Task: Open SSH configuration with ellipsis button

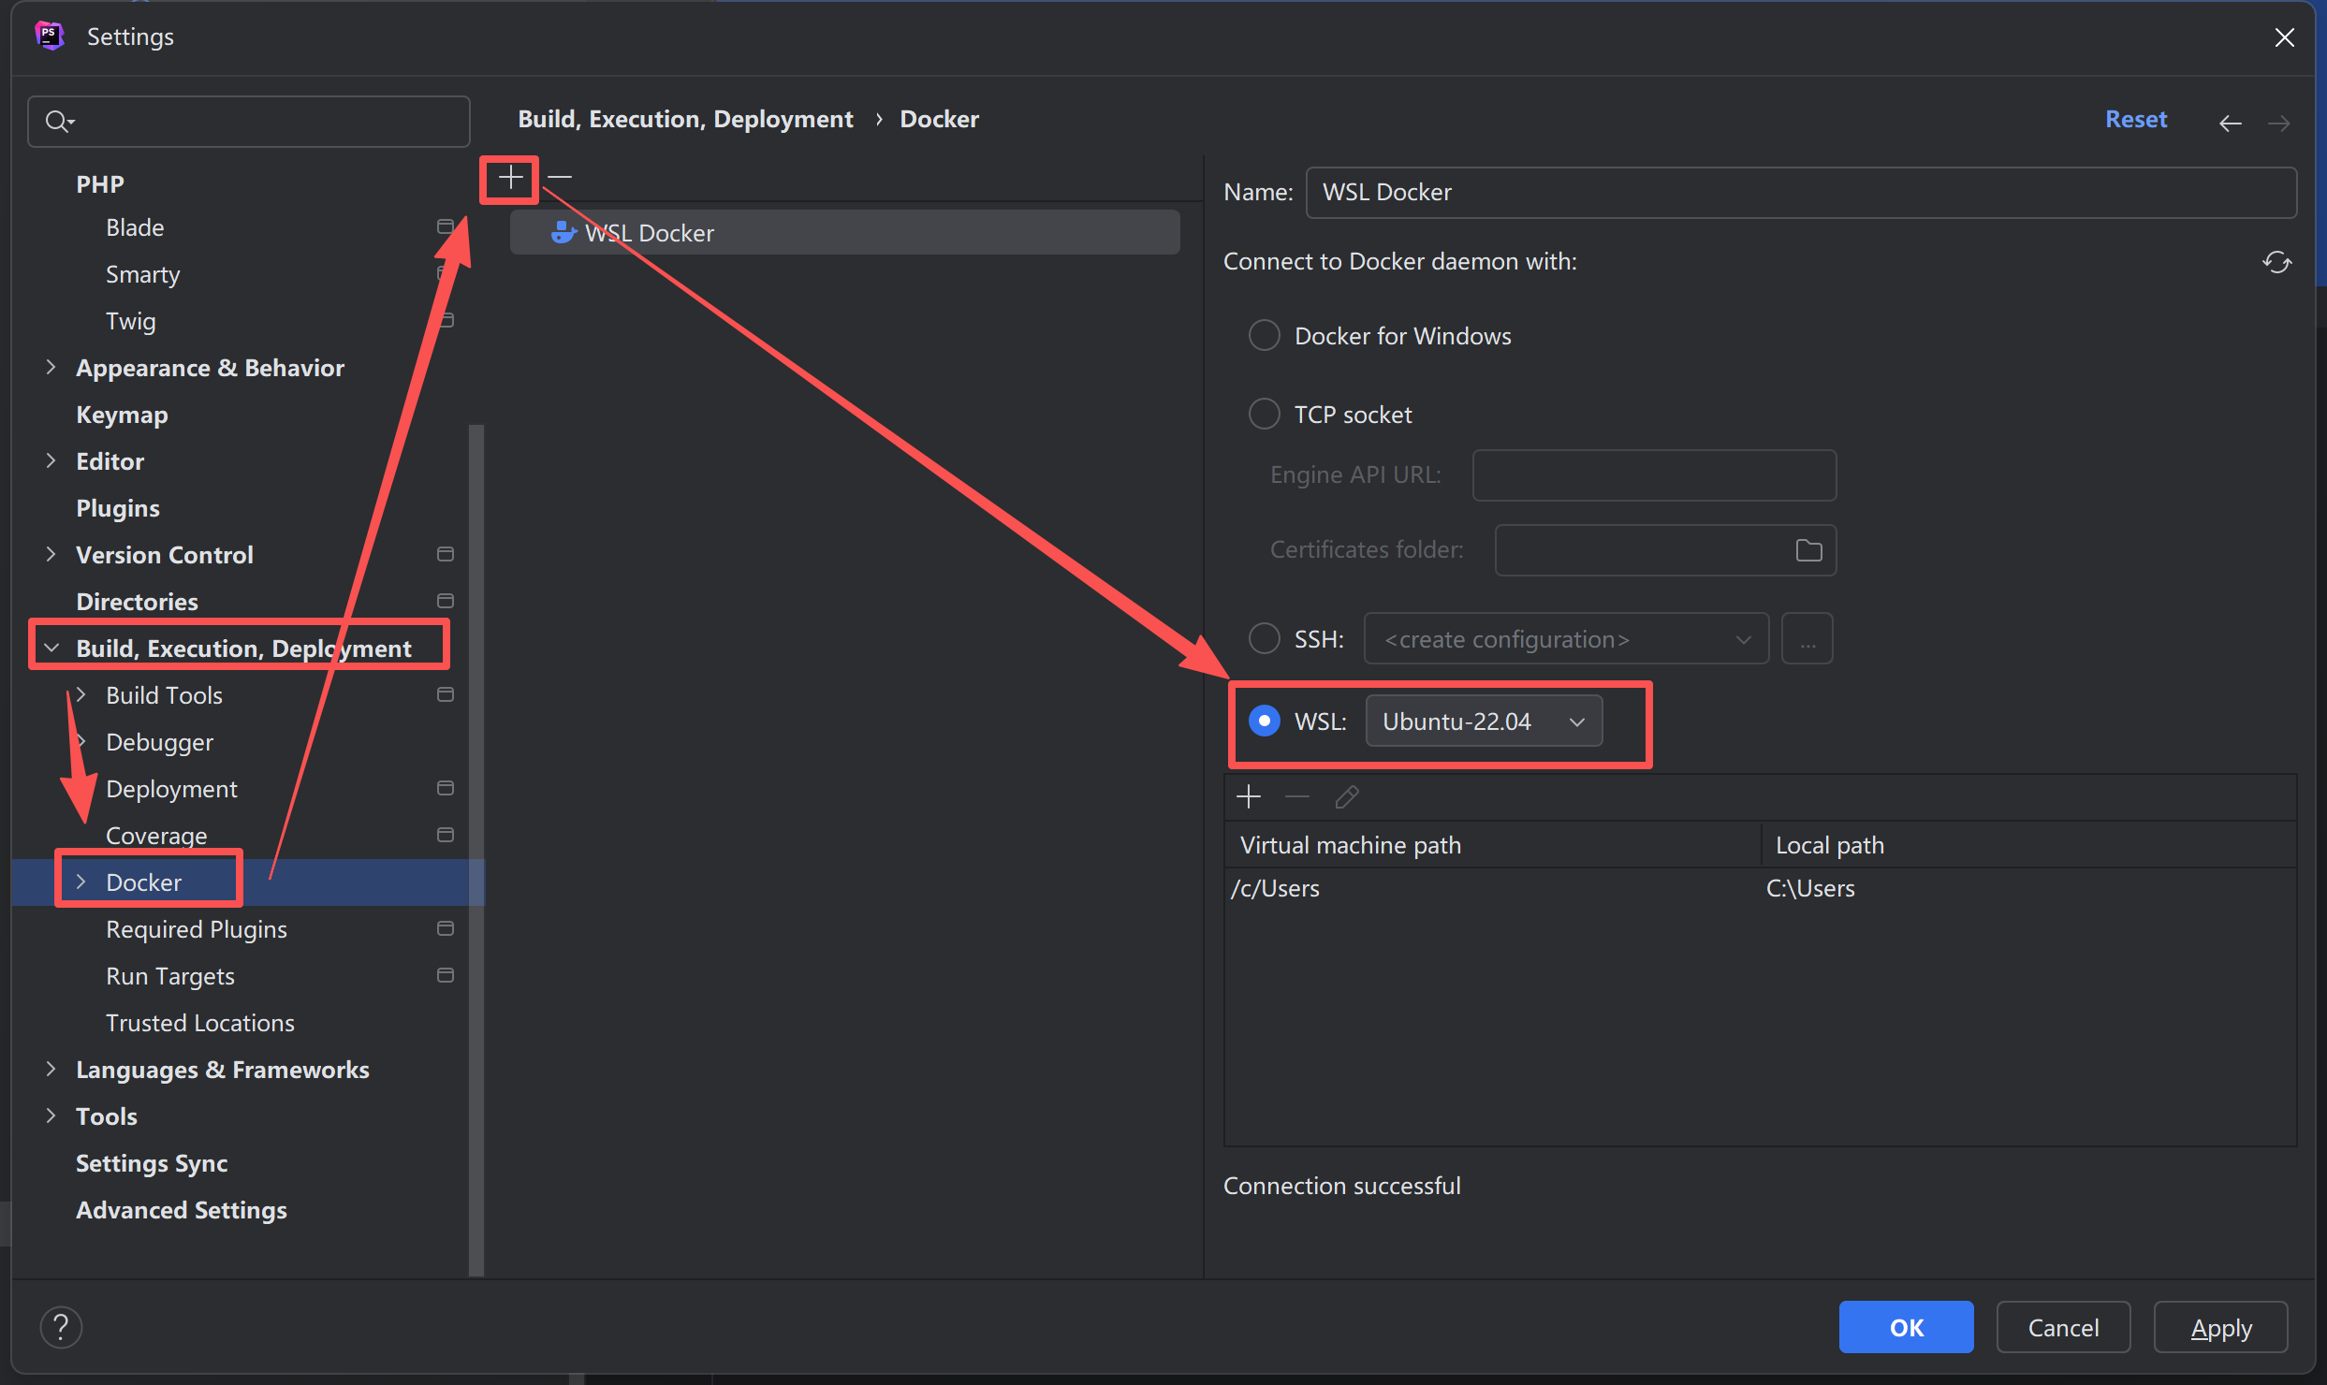Action: 1807,640
